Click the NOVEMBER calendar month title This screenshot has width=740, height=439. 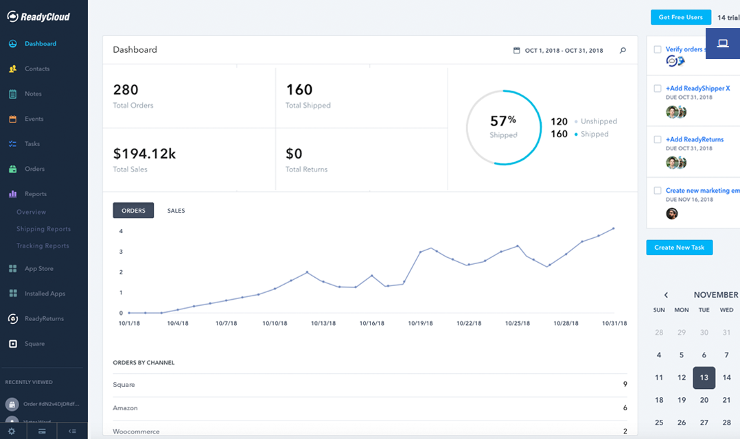pos(716,295)
